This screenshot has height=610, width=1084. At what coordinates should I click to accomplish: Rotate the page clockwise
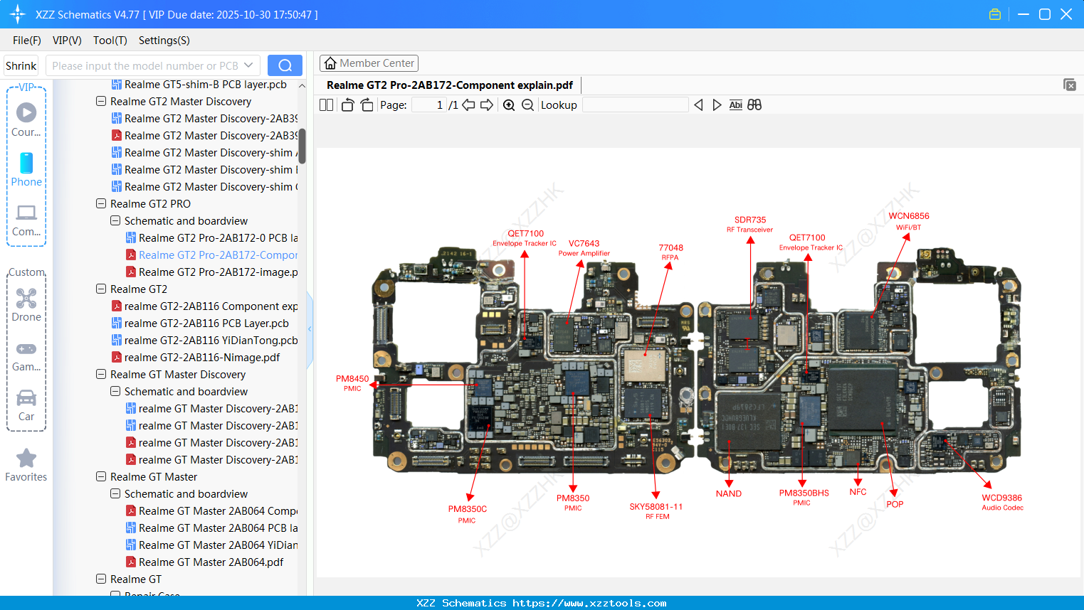pos(367,105)
